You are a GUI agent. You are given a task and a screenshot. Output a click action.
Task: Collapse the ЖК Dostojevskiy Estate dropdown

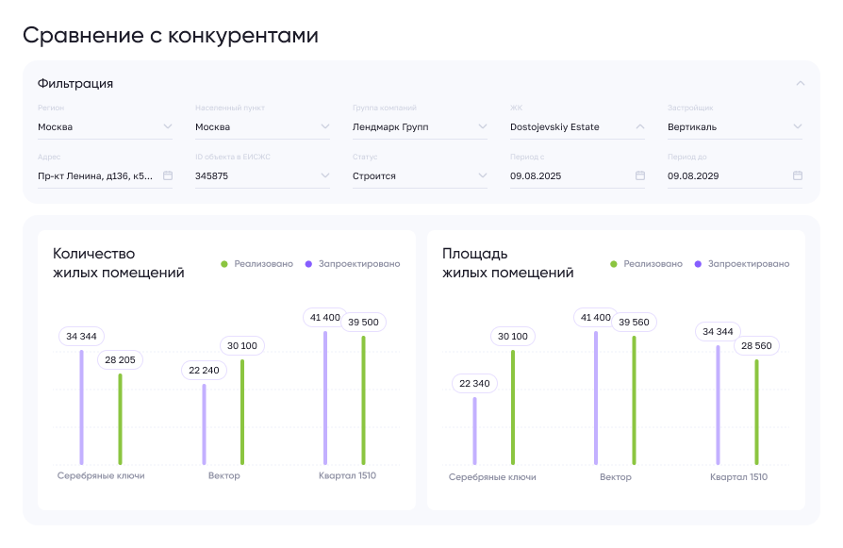pyautogui.click(x=577, y=127)
